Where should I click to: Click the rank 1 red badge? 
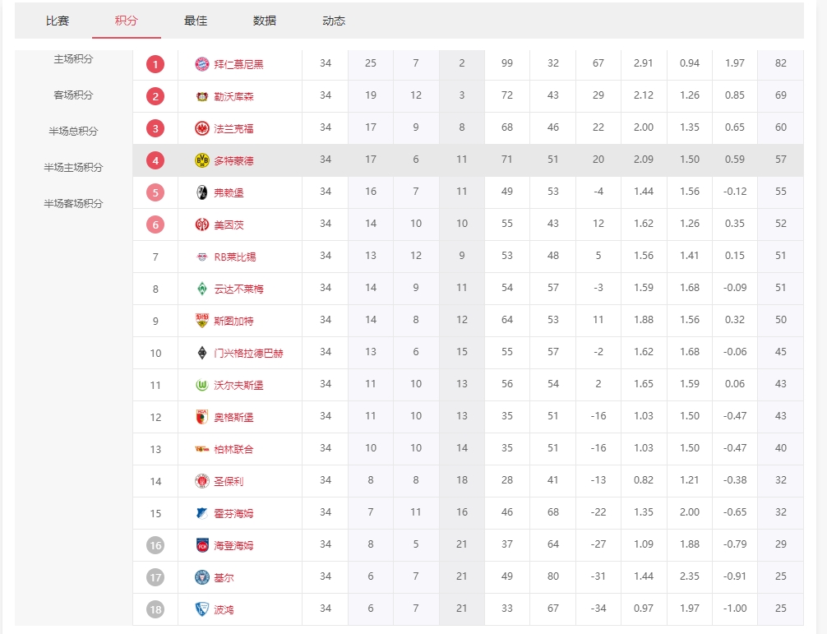click(155, 64)
